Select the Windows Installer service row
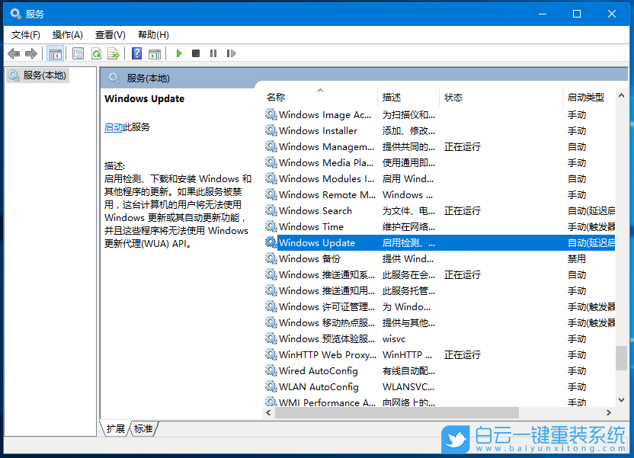This screenshot has height=458, width=634. (x=320, y=130)
